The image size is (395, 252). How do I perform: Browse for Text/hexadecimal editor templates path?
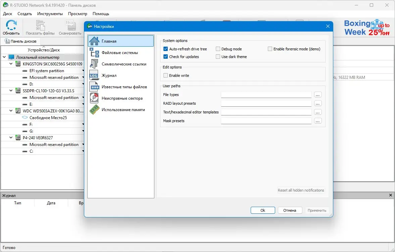[318, 112]
